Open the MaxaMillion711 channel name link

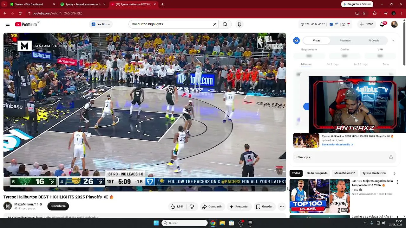click(26, 204)
